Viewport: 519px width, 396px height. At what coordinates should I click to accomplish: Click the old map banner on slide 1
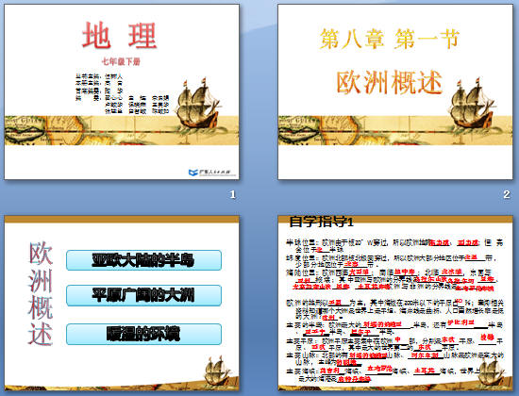122,130
